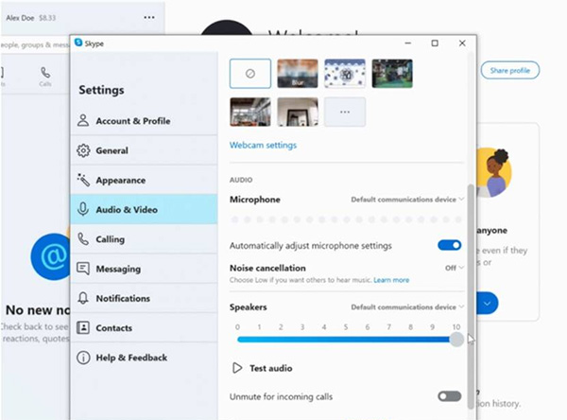Open the Calls tab in main Skype window
The width and height of the screenshot is (567, 420).
pos(45,77)
